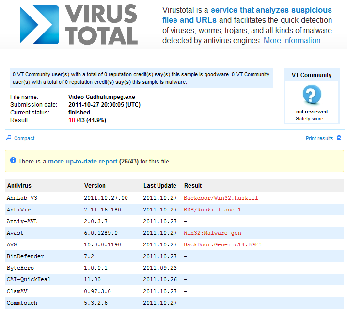The width and height of the screenshot is (347, 309).
Task: Click the VirusTotal logo icon
Action: click(x=39, y=25)
